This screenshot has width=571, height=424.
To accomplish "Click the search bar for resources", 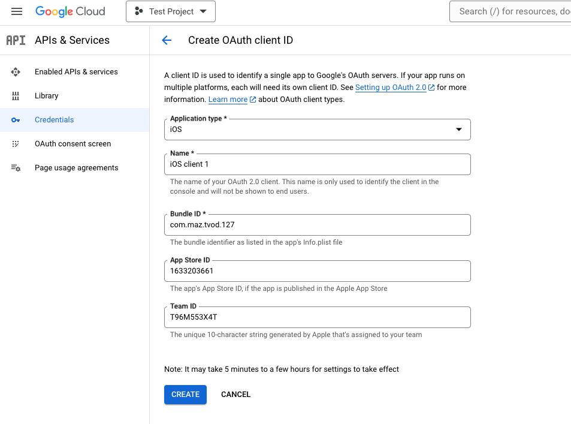I will click(510, 11).
